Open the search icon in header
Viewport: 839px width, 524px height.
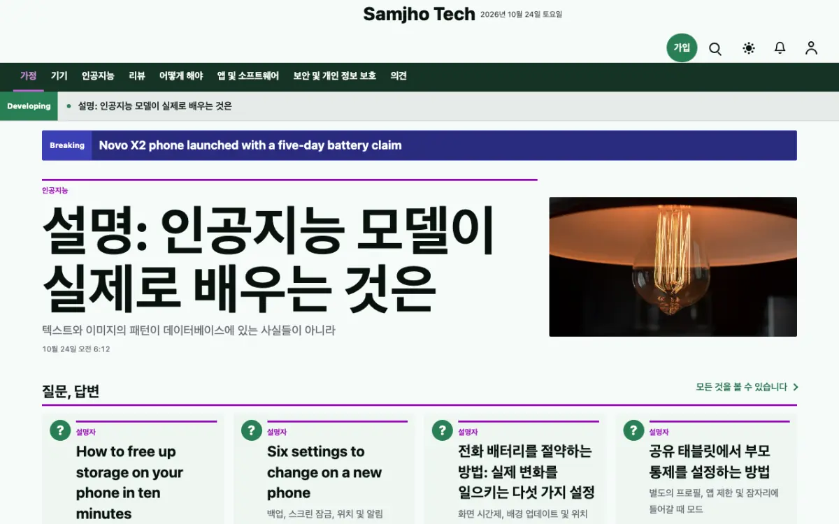[715, 48]
